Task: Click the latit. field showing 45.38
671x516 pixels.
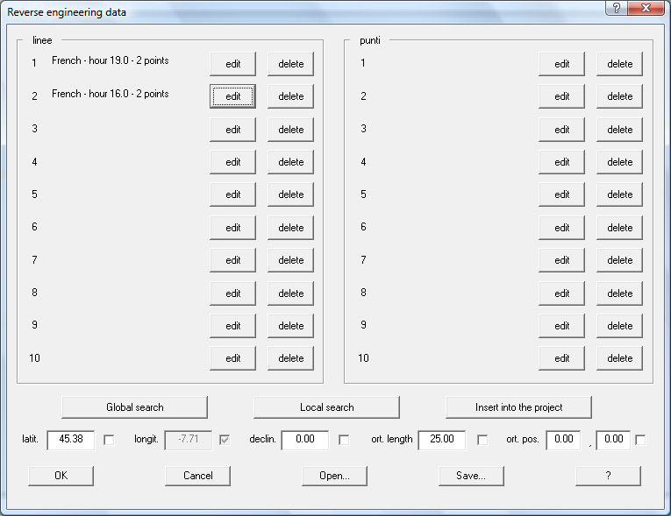Action: point(71,440)
